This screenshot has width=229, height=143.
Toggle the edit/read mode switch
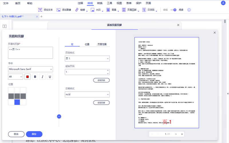point(173,10)
